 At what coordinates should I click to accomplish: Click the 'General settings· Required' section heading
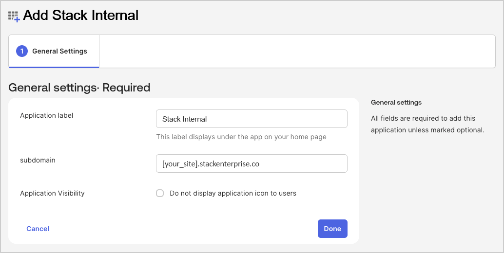point(79,88)
